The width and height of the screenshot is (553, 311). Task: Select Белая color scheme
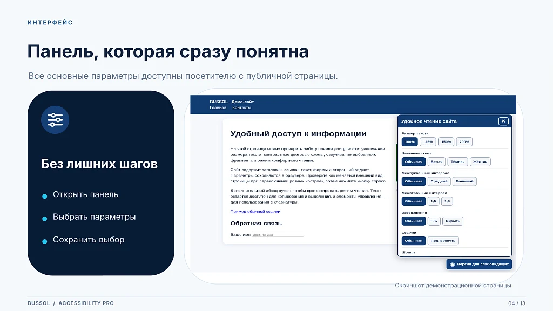coord(436,161)
